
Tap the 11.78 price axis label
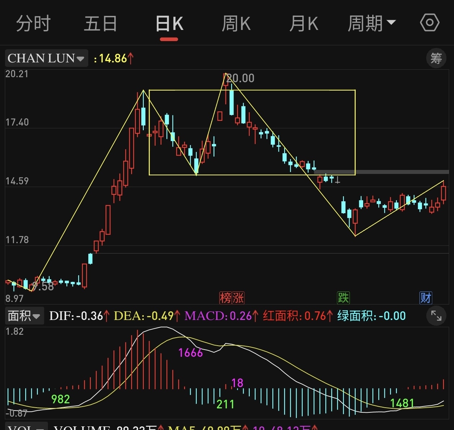click(17, 240)
